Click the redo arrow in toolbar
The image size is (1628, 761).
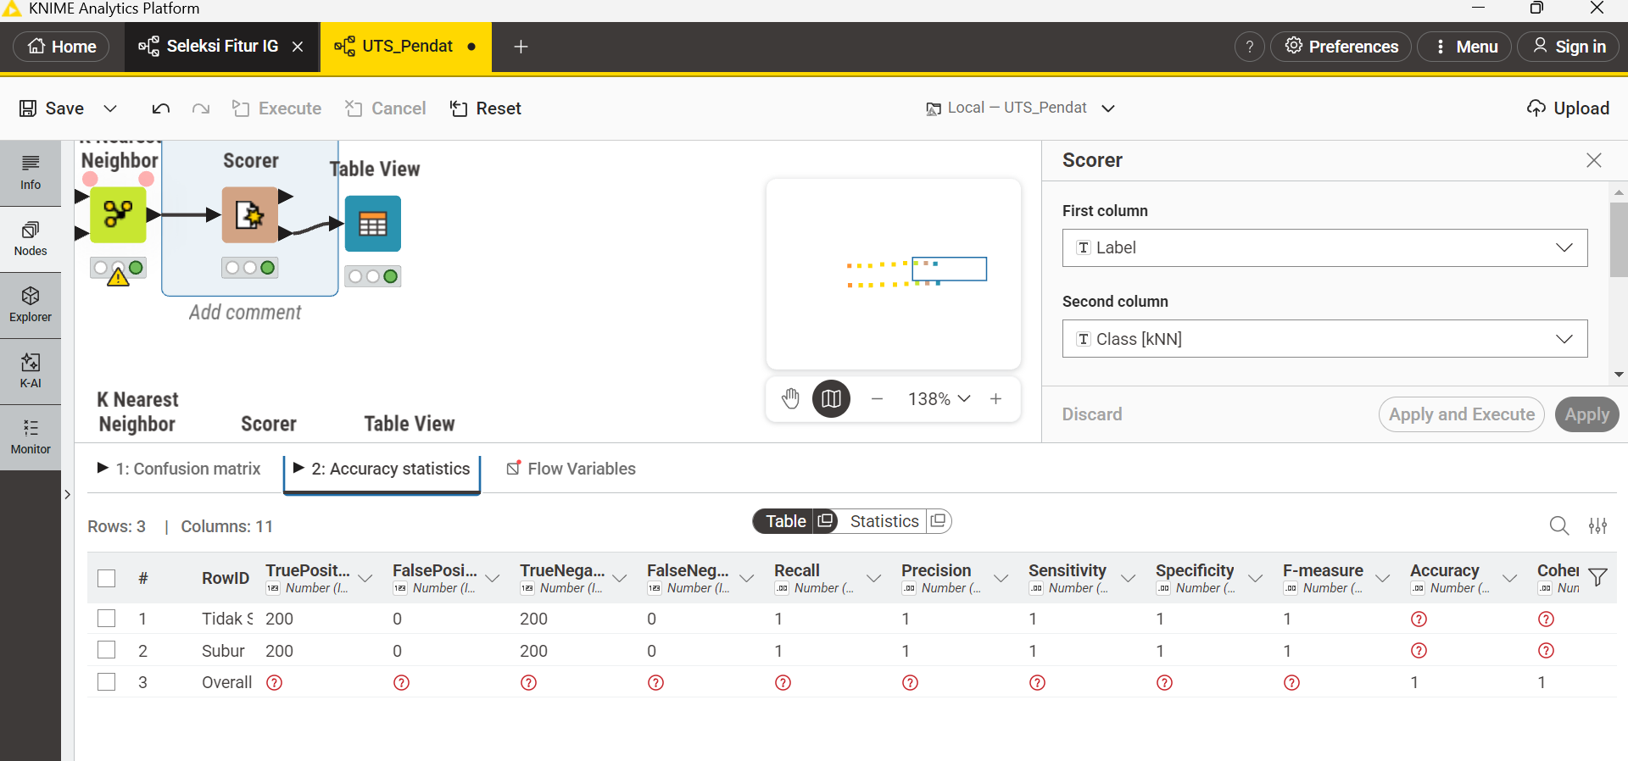201,108
